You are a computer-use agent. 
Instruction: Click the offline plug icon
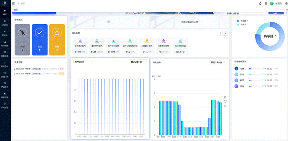coord(23,33)
